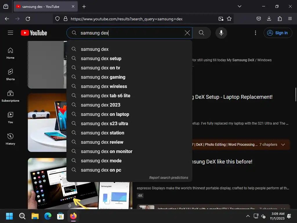
Task: Open the "DeX like this before!" video title
Action: tap(222, 161)
